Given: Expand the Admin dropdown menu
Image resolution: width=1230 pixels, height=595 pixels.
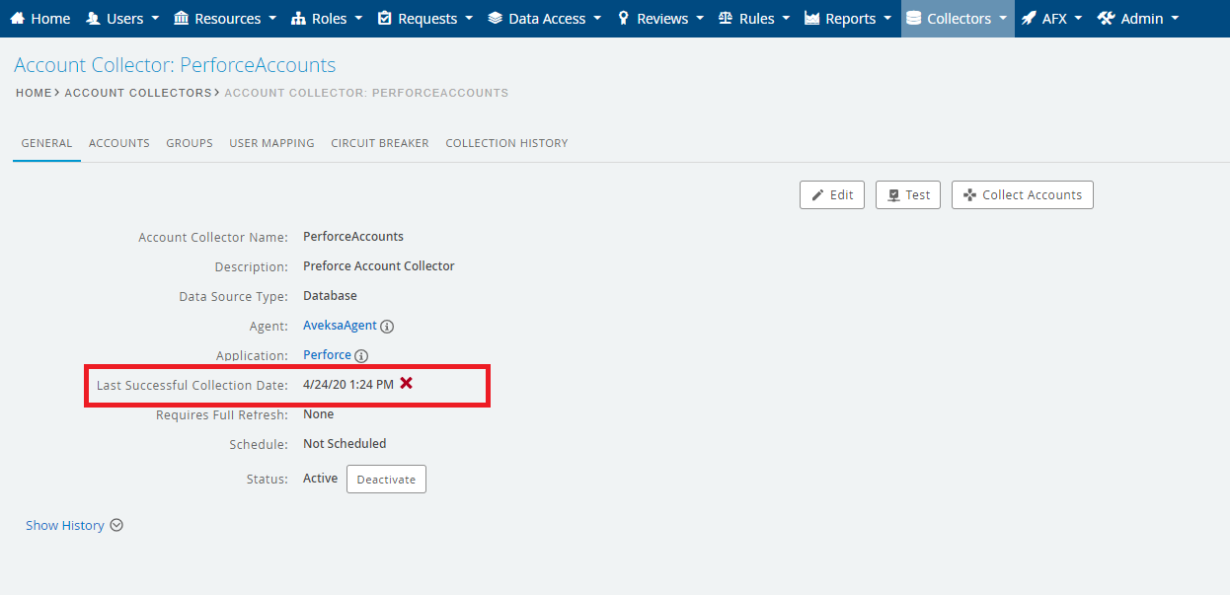Looking at the screenshot, I should pos(1138,19).
